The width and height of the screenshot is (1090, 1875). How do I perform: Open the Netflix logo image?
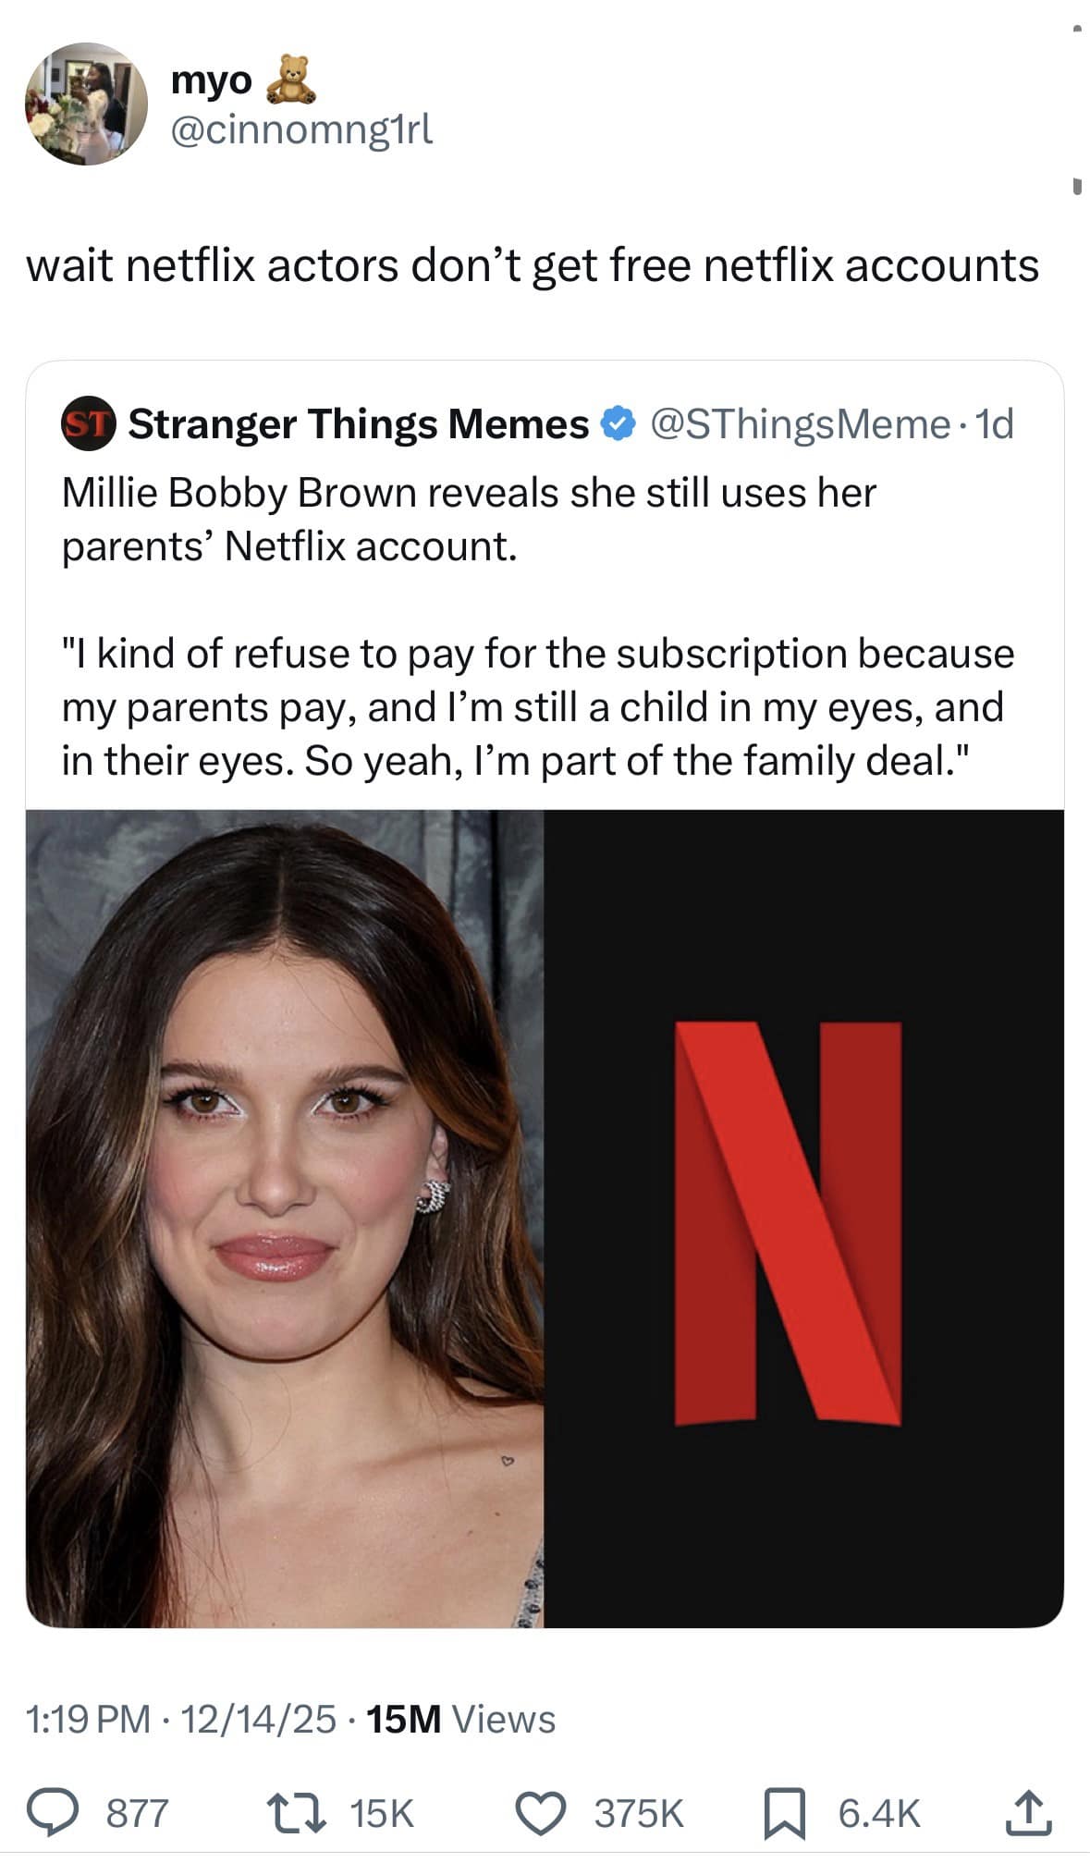(803, 1218)
